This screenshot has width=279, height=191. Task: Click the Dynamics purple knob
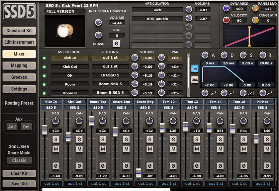pos(227,8)
